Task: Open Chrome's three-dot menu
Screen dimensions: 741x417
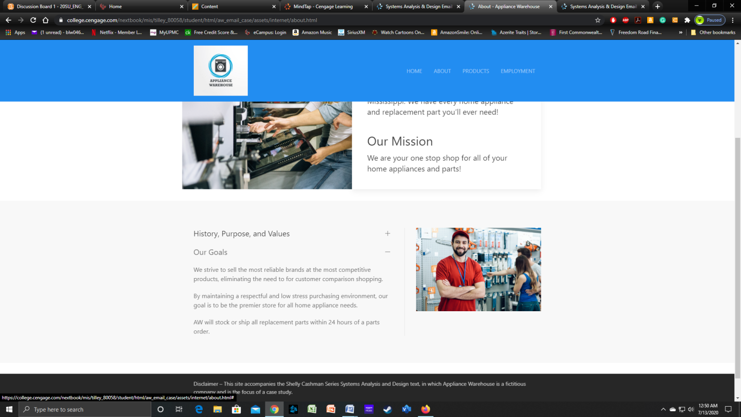Action: coord(732,20)
